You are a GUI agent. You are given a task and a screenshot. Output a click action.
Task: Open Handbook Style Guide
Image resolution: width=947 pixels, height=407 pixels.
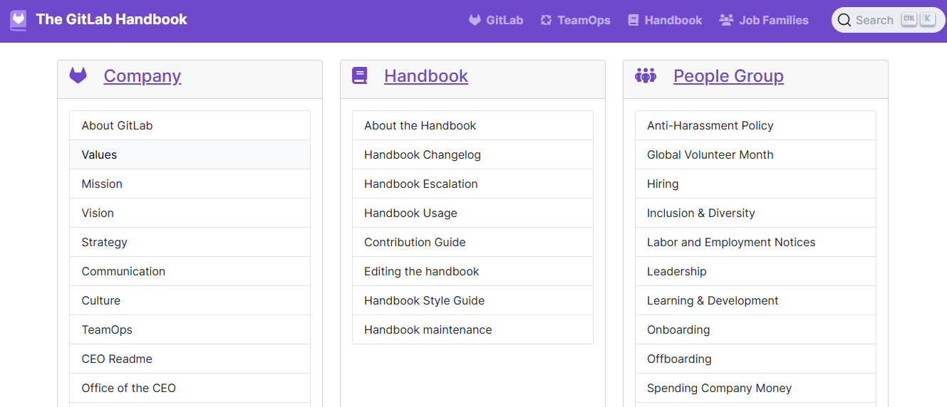tap(472, 300)
